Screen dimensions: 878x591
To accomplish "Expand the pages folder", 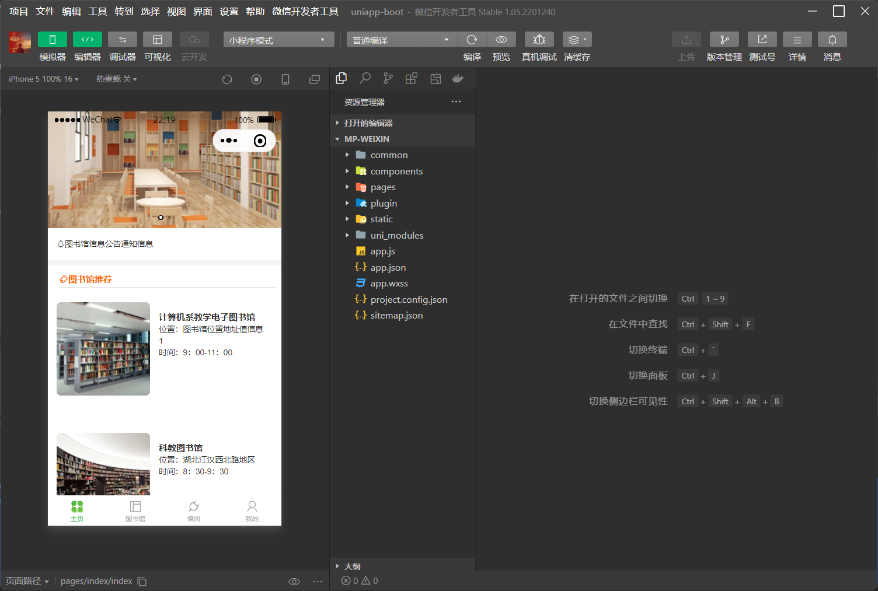I will click(403, 187).
